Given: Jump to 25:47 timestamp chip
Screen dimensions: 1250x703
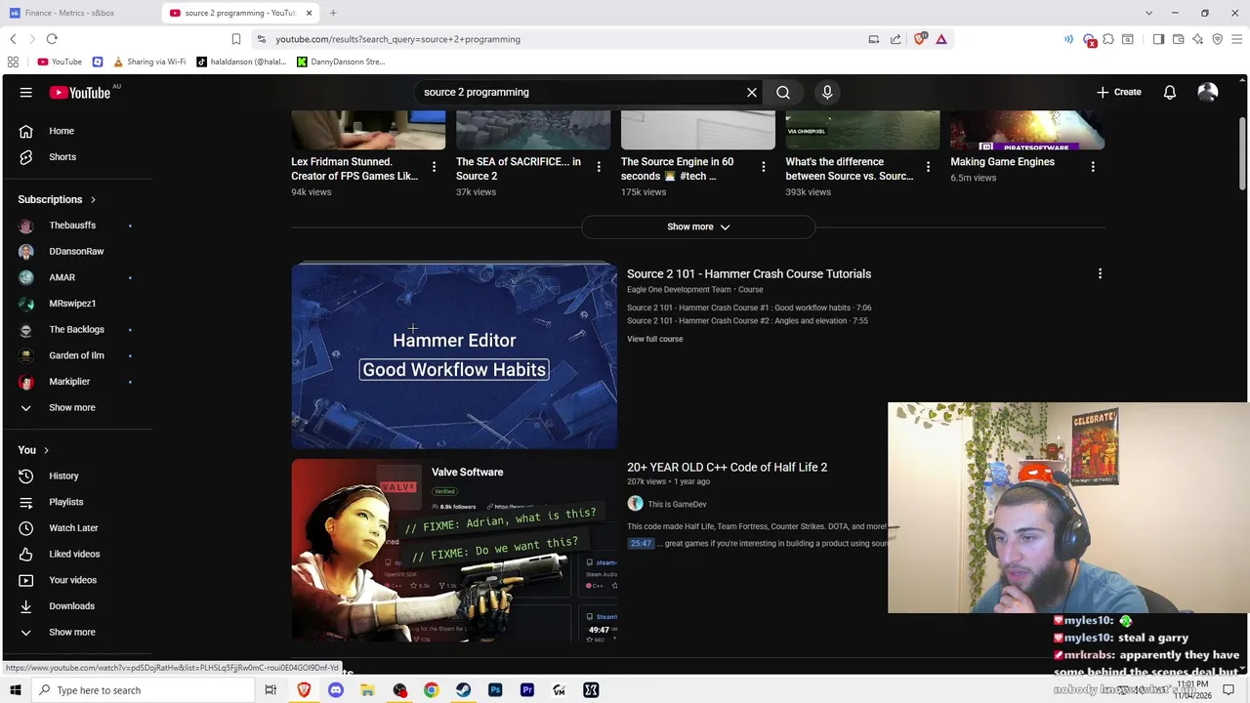Looking at the screenshot, I should [641, 544].
